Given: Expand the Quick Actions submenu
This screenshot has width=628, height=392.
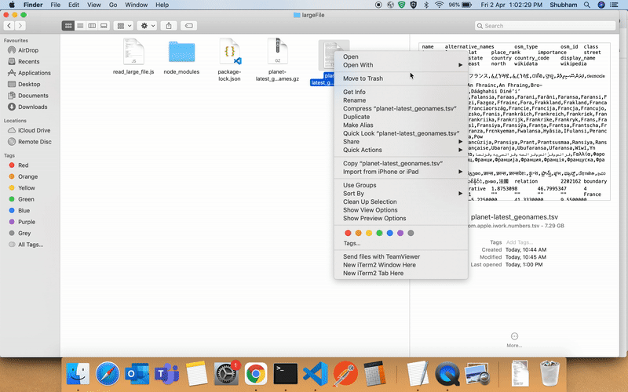Looking at the screenshot, I should [401, 150].
